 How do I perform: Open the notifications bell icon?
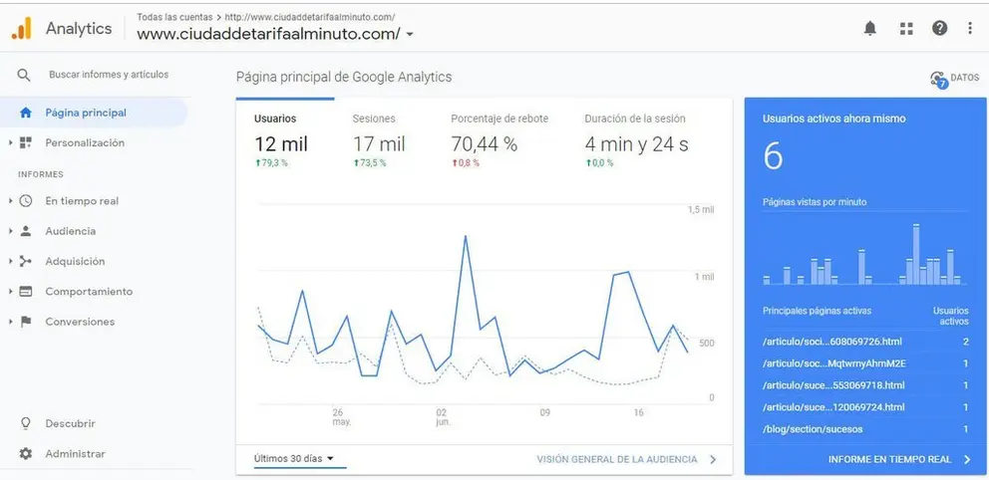[870, 28]
